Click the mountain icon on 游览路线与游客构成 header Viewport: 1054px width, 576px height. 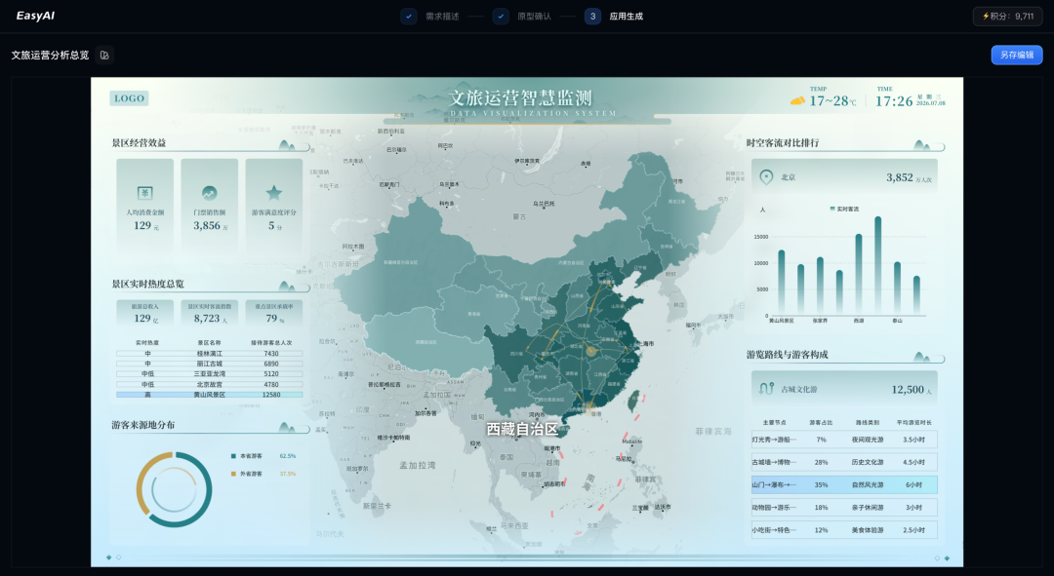(x=922, y=357)
